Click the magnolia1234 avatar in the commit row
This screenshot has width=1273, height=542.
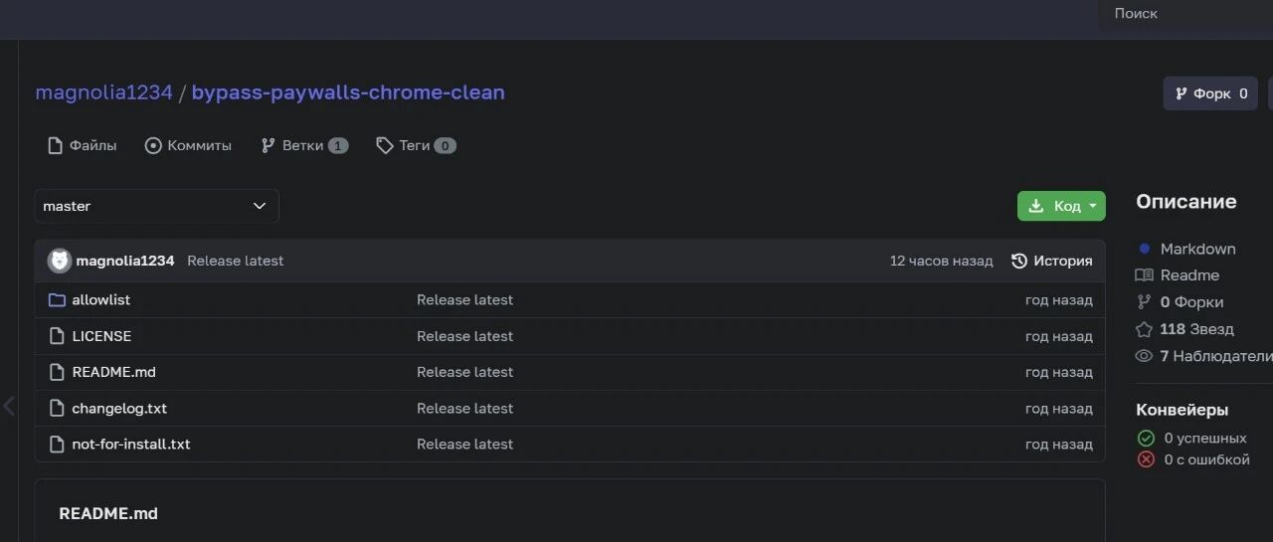60,261
